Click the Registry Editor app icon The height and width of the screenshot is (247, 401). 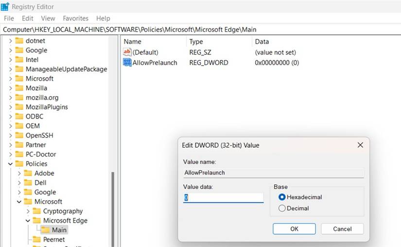[5, 7]
